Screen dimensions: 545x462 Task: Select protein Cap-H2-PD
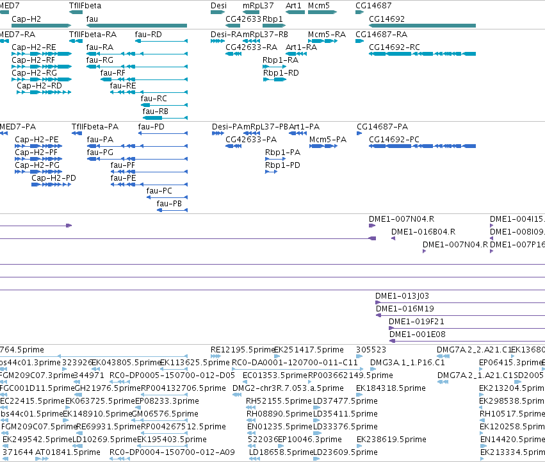click(x=51, y=185)
